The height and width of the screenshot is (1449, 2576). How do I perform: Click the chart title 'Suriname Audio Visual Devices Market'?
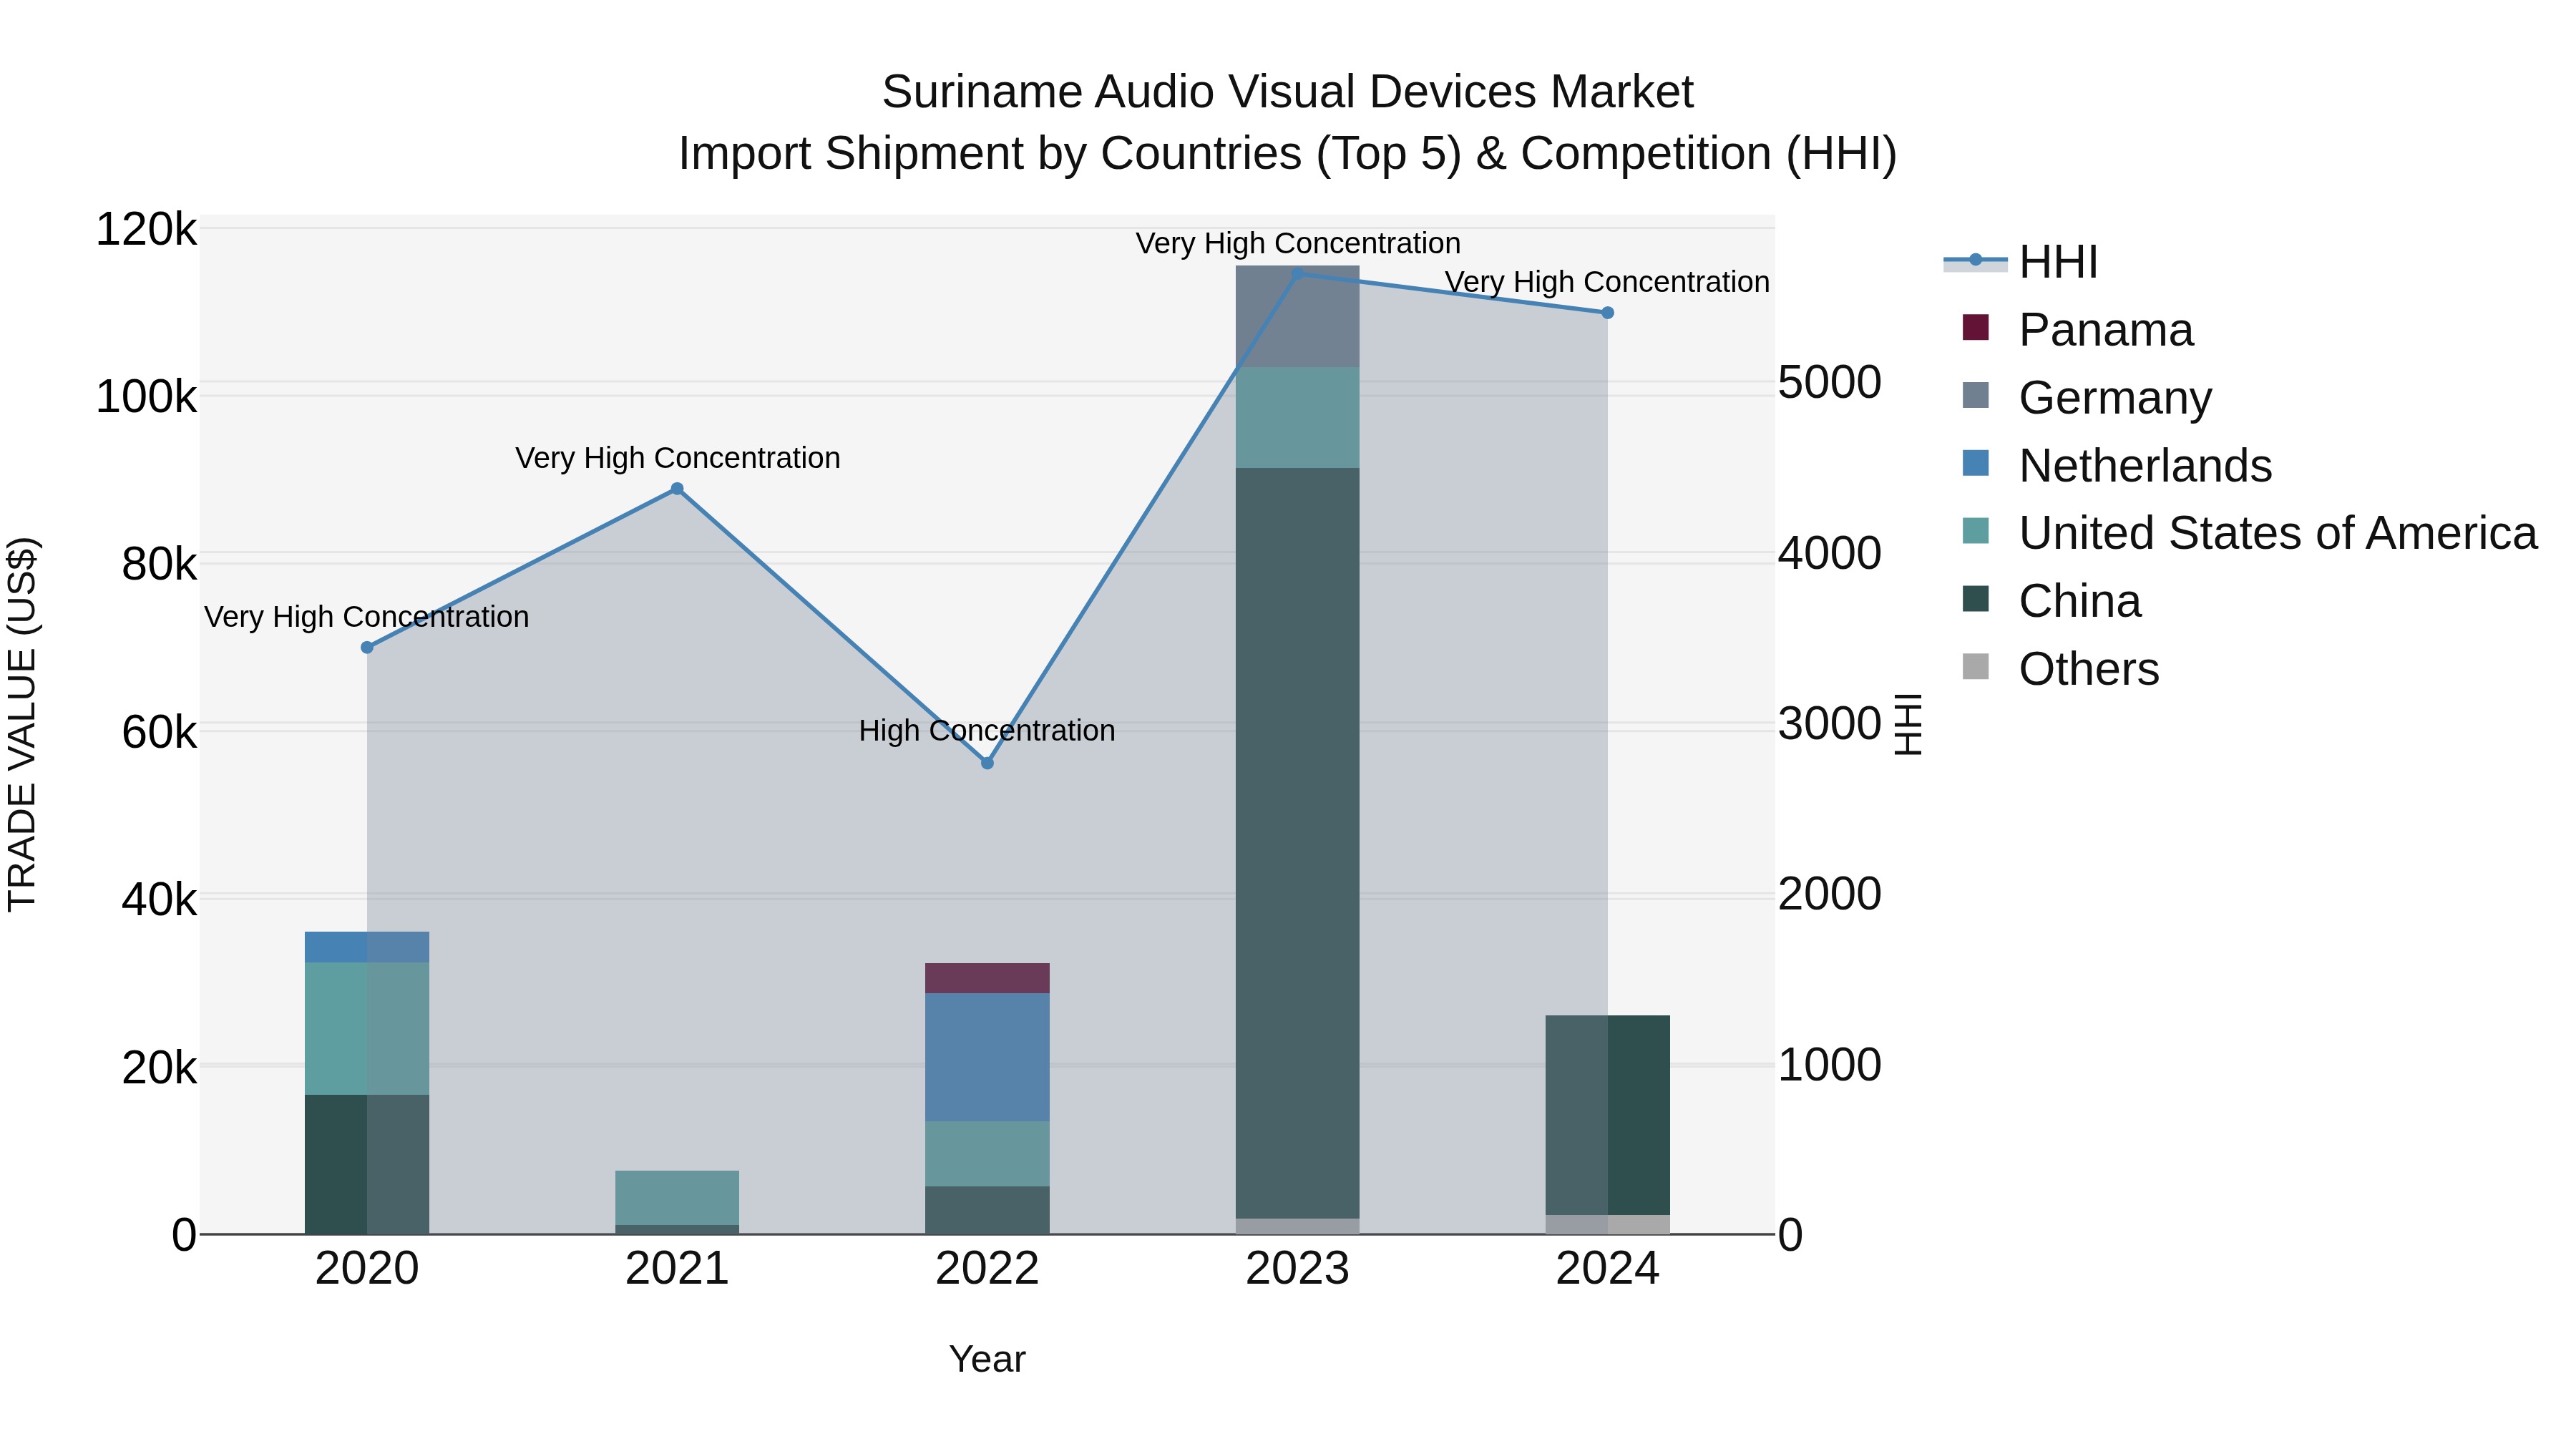point(1287,92)
